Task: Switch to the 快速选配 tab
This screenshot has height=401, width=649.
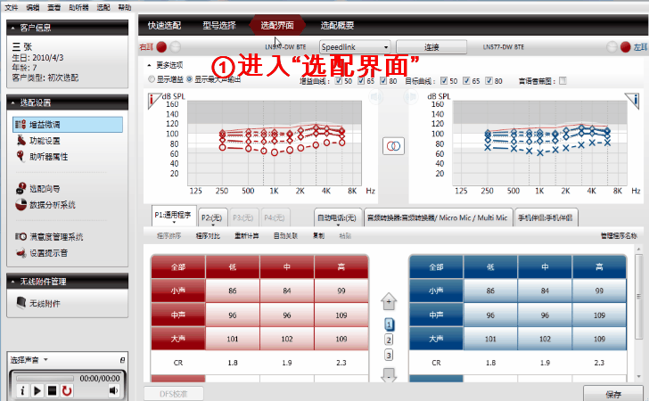Action: click(x=164, y=25)
